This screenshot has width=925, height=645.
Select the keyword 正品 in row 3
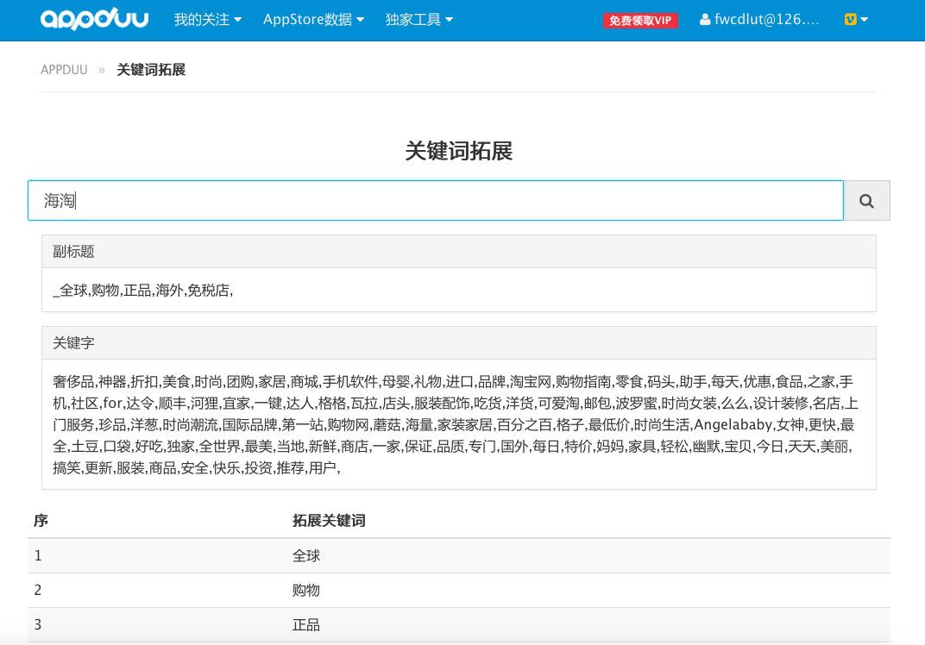tap(306, 624)
